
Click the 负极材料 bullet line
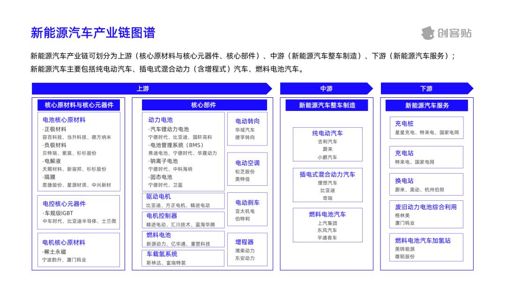click(54, 145)
